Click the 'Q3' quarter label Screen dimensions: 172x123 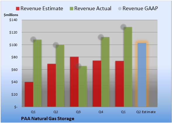click(x=78, y=112)
